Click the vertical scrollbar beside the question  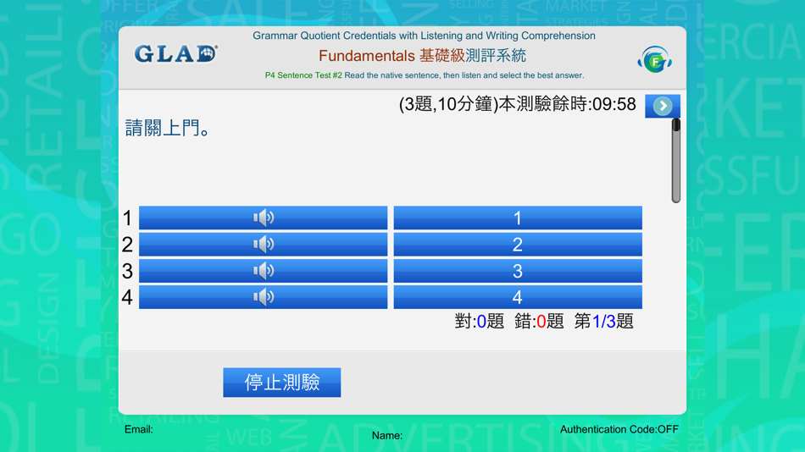(675, 161)
